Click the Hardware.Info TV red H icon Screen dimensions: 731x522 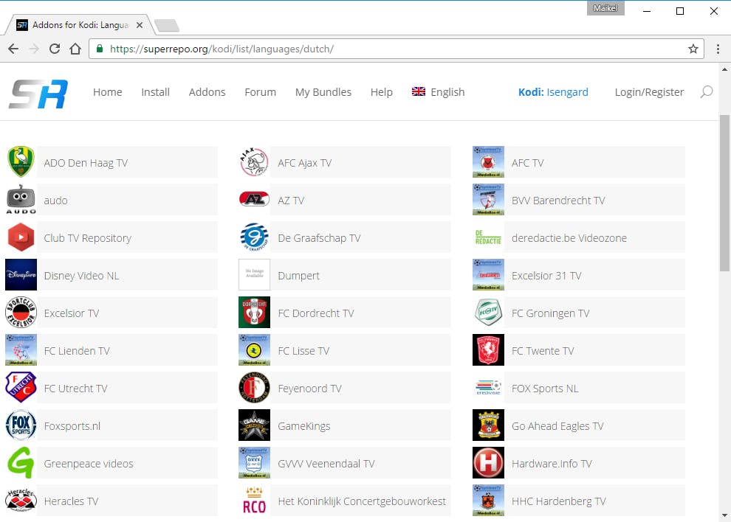tap(488, 463)
